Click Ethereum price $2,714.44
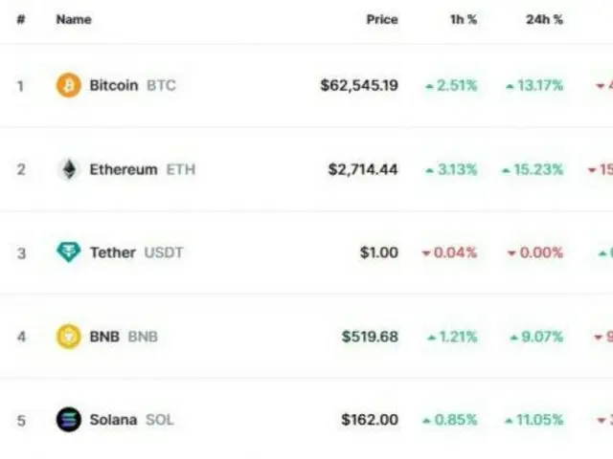 coord(363,169)
